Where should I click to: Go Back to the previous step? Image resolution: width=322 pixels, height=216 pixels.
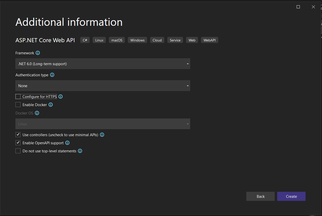[x=260, y=197]
